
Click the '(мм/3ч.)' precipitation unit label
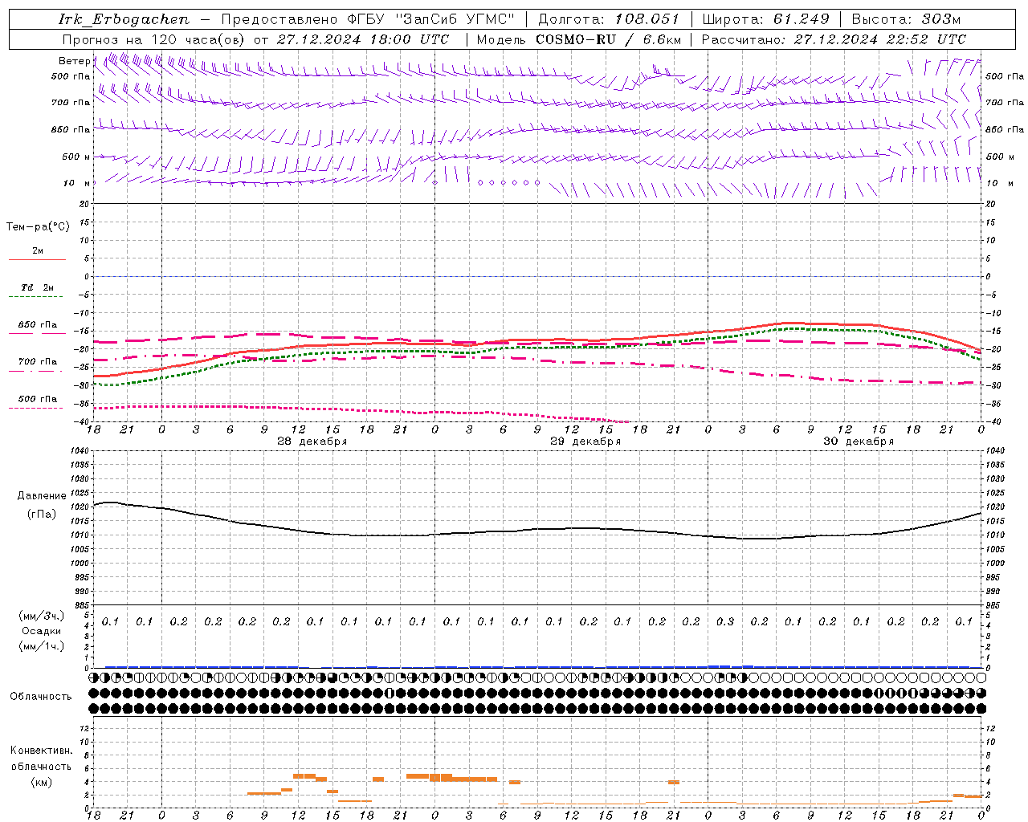point(41,616)
